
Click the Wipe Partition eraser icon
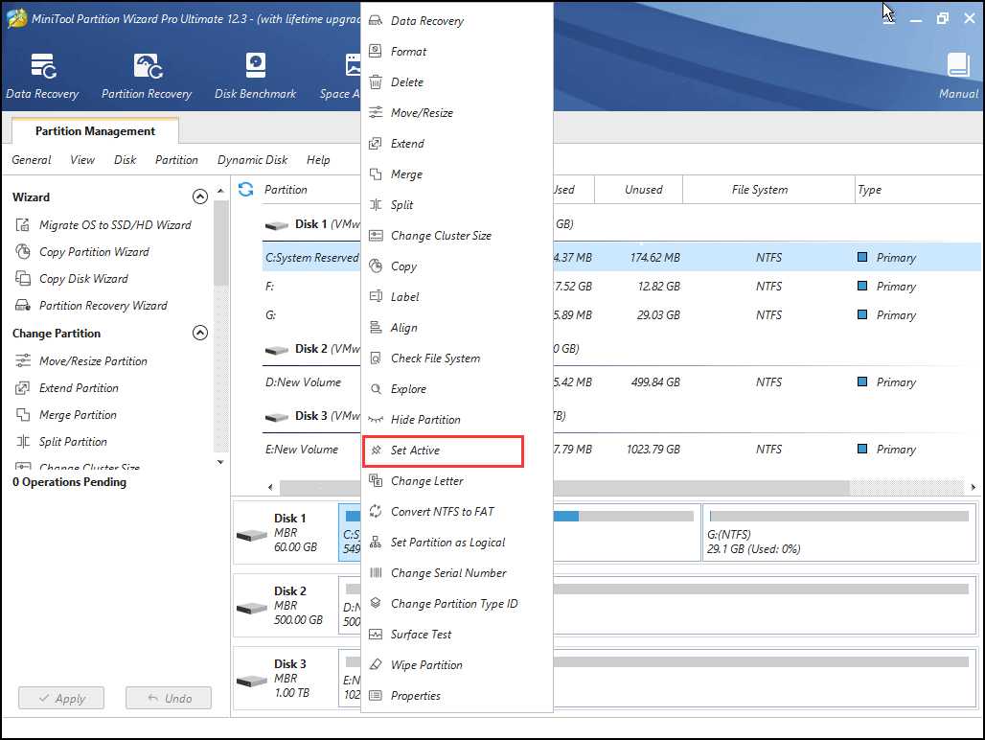[375, 664]
